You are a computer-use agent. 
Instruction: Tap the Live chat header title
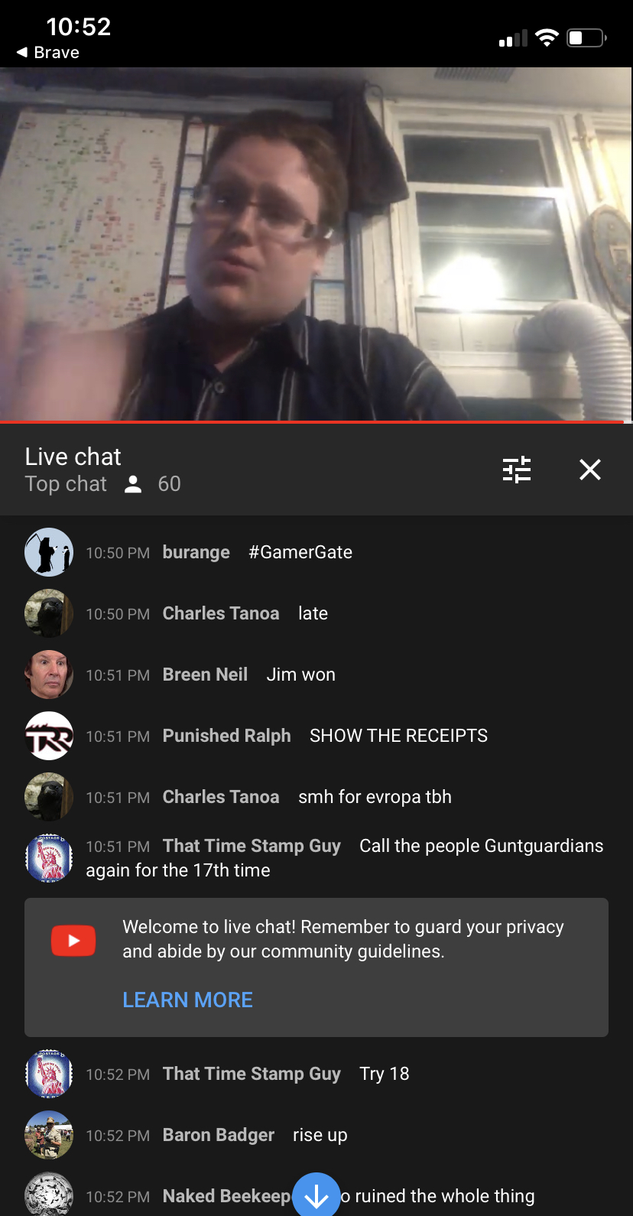[x=73, y=457]
